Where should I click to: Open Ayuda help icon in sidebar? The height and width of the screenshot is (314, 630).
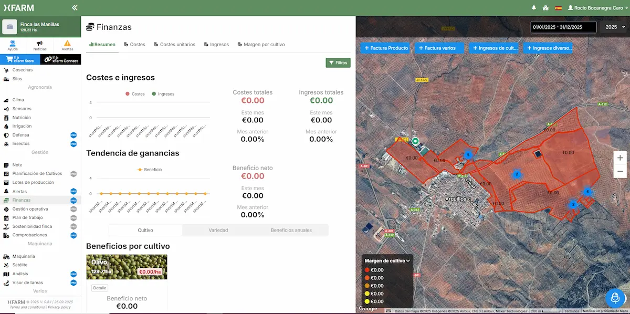pos(13,45)
